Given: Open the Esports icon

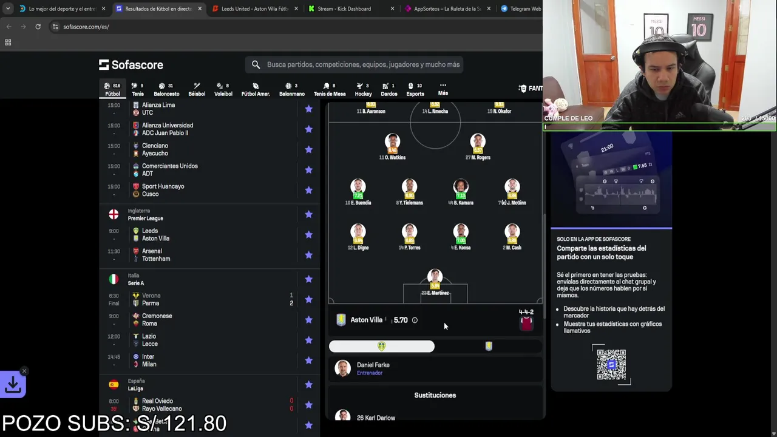Looking at the screenshot, I should click(x=415, y=89).
